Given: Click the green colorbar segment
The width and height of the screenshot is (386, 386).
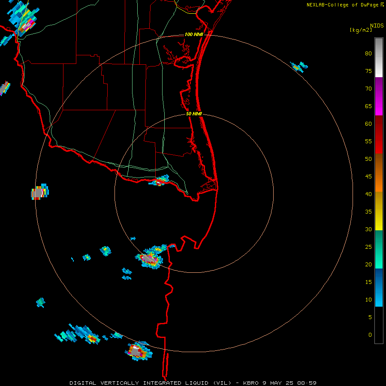Looking at the screenshot, I should [379, 249].
